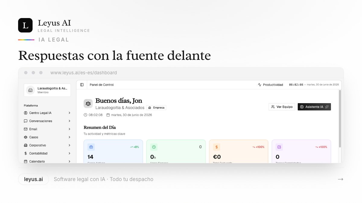Open Centro Legal IA menu item
Screen dimensions: 362x203
point(47,113)
